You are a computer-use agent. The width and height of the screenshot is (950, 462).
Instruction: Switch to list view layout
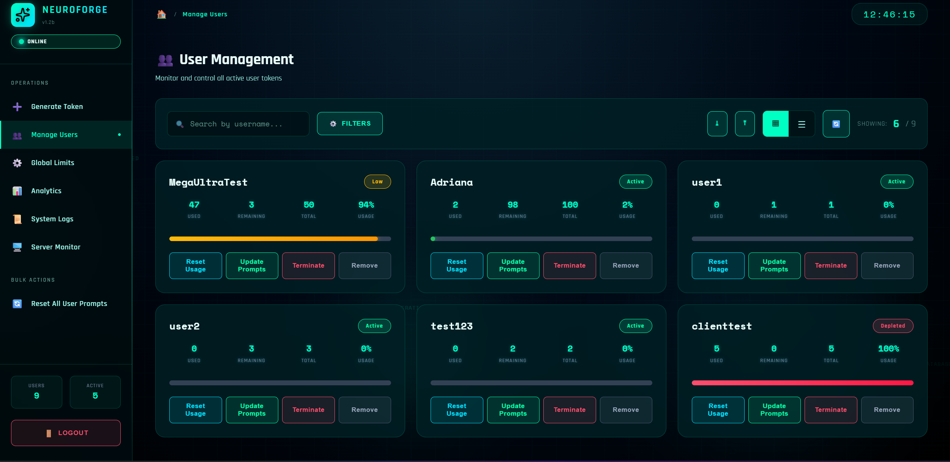[x=802, y=124]
